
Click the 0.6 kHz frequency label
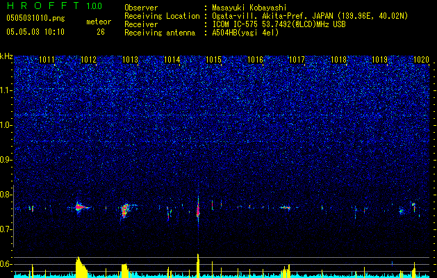click(x=6, y=264)
